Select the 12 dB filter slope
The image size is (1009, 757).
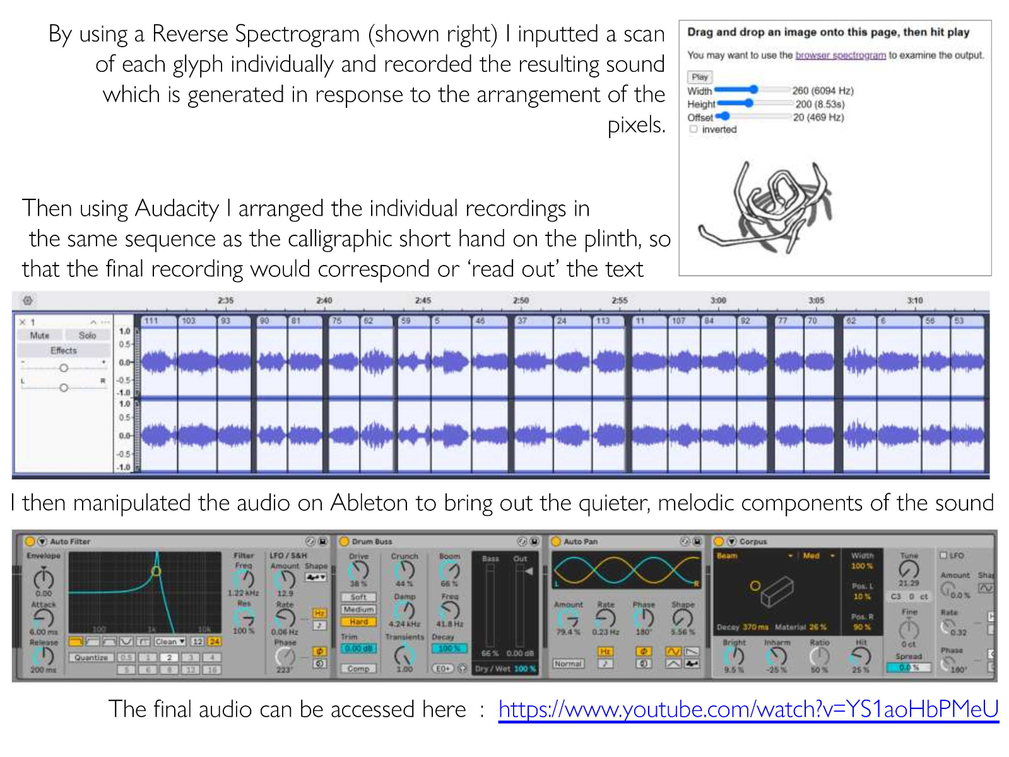[198, 641]
